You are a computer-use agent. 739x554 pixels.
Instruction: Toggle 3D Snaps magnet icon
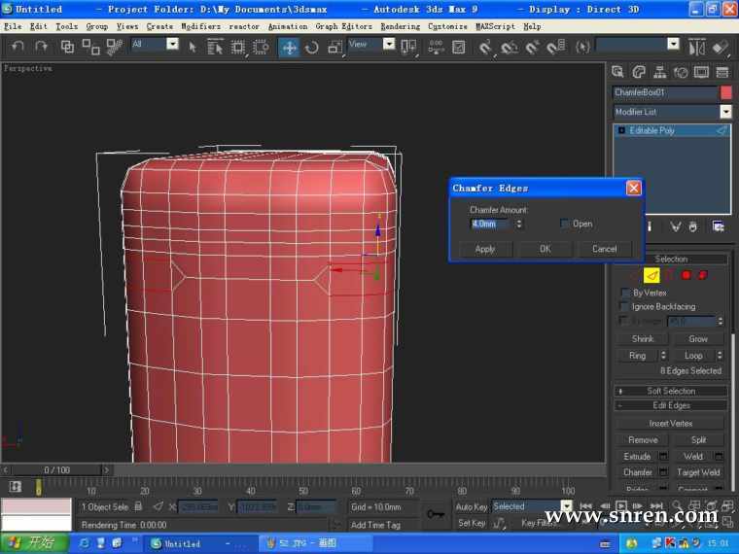point(485,47)
